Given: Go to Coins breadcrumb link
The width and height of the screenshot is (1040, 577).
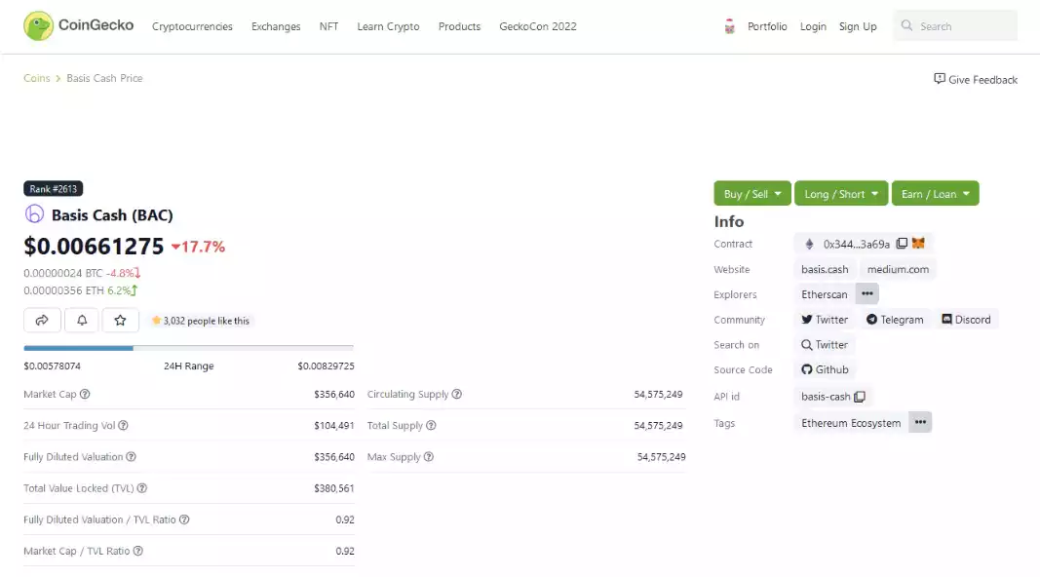Looking at the screenshot, I should point(36,78).
